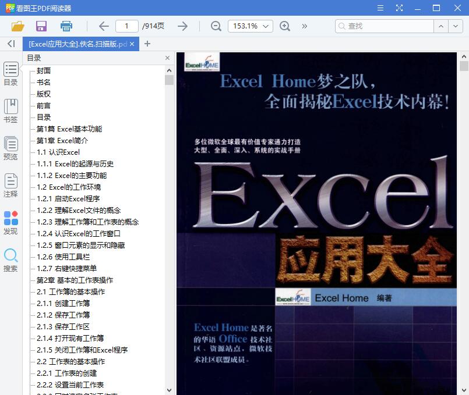The height and width of the screenshot is (395, 469).
Task: Open the 发现 discover panel
Action: pos(10,223)
